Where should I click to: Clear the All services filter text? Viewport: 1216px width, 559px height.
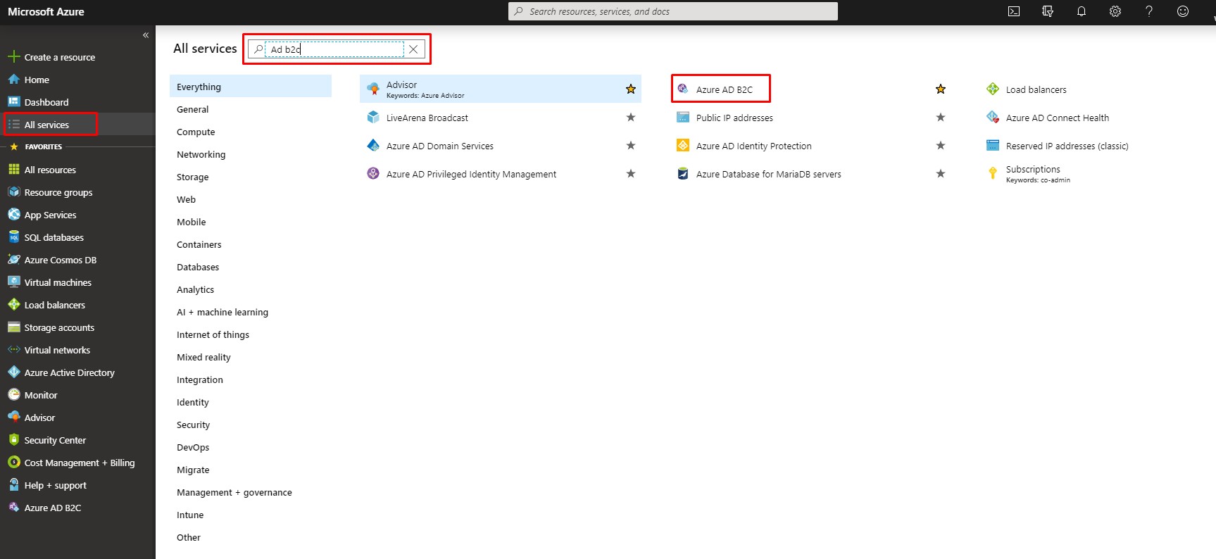413,49
